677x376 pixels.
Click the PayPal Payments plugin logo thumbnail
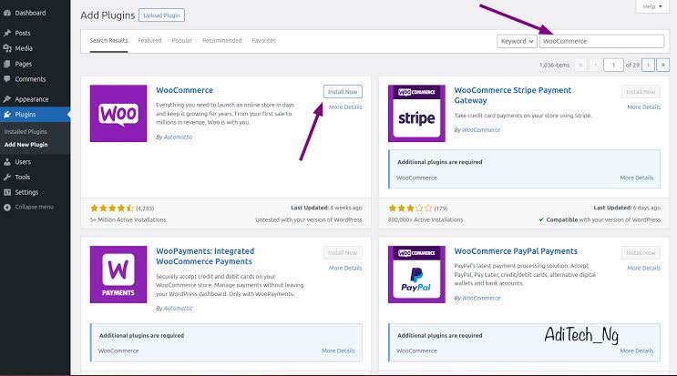click(x=416, y=274)
